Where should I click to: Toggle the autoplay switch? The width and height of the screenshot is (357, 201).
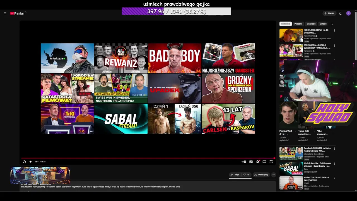pyautogui.click(x=244, y=162)
